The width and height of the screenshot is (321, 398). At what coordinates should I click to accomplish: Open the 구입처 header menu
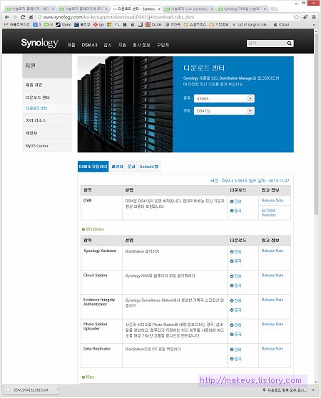click(163, 45)
